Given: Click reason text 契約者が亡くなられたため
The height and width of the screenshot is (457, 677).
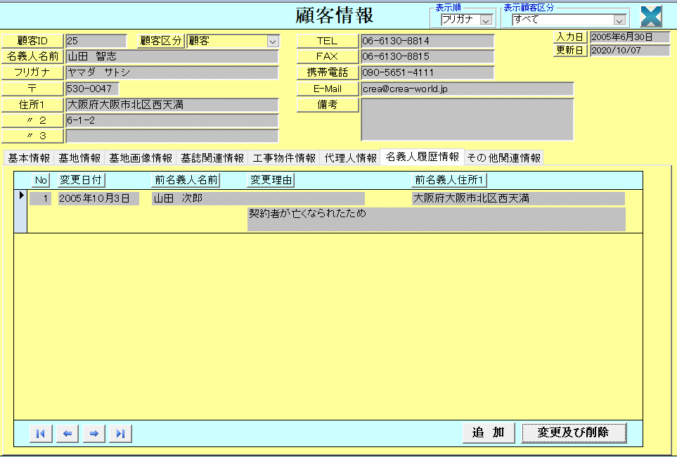Looking at the screenshot, I should pyautogui.click(x=436, y=219).
